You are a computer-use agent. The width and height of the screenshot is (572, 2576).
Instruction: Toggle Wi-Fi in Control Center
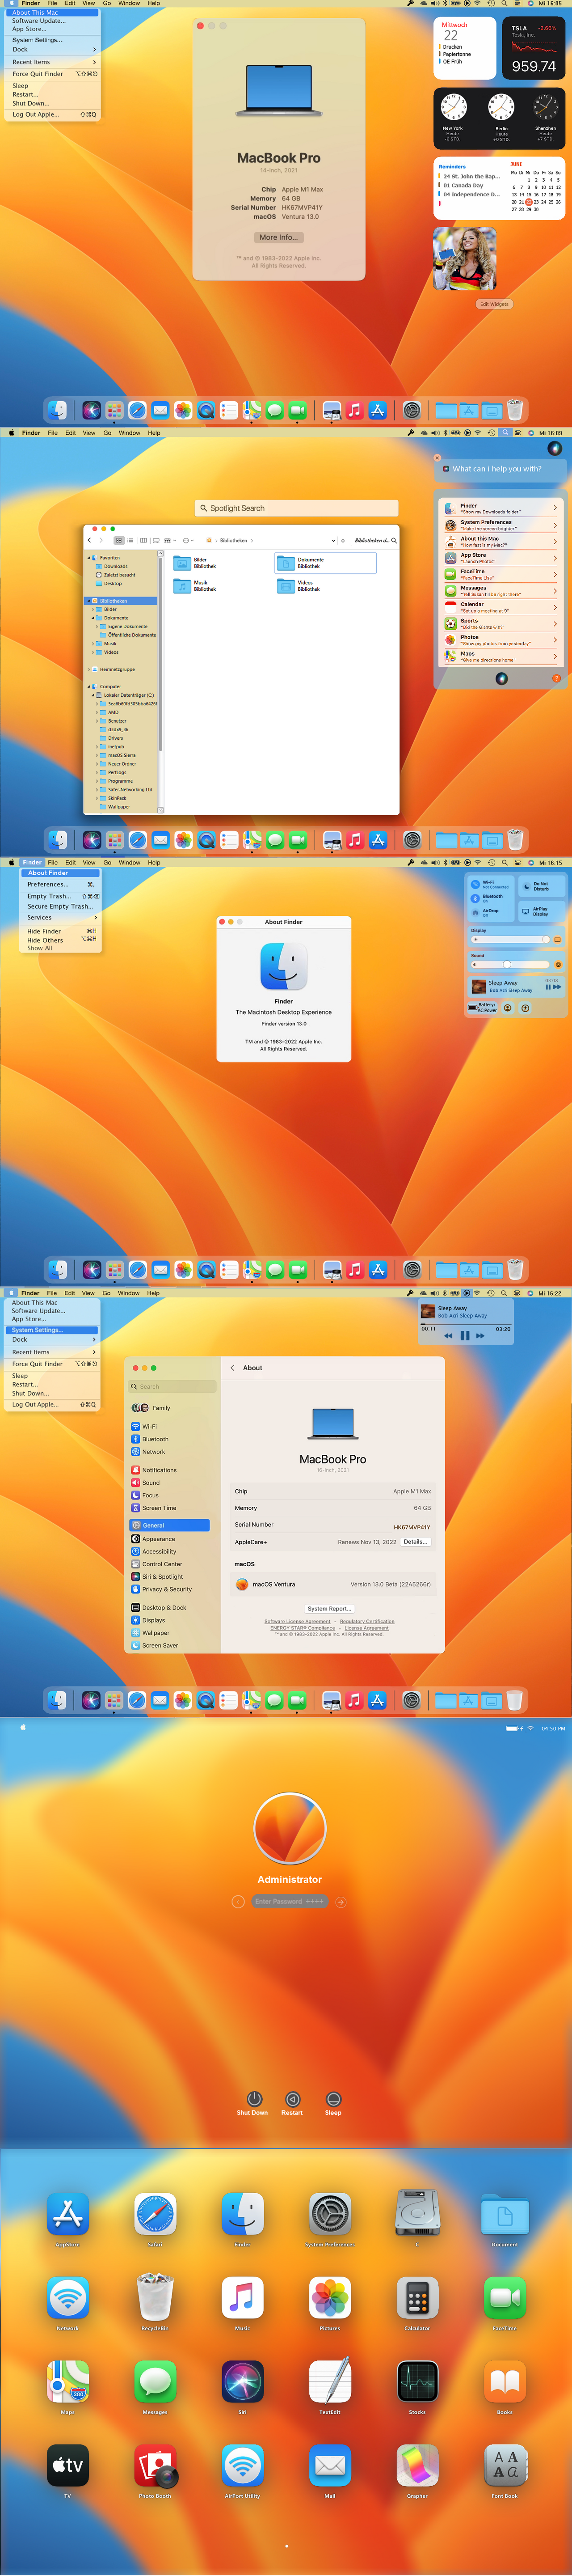pyautogui.click(x=475, y=885)
